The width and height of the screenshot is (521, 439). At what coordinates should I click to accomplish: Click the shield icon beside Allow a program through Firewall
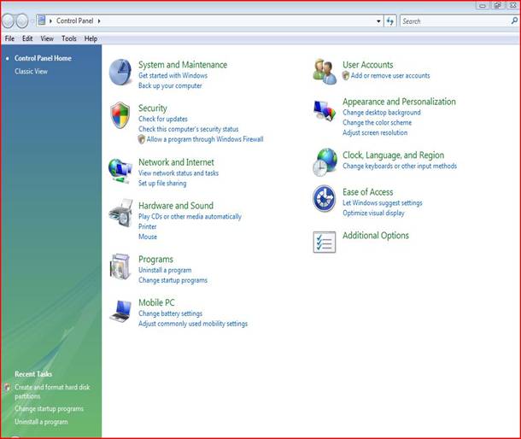142,139
